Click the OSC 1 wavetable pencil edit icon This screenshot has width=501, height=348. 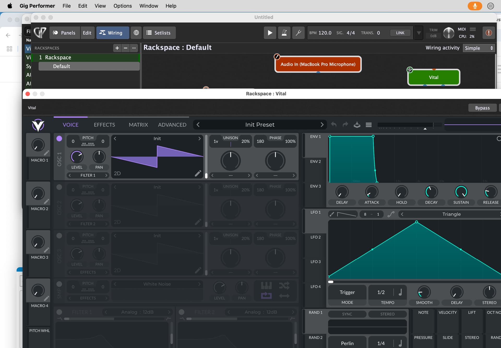click(198, 173)
